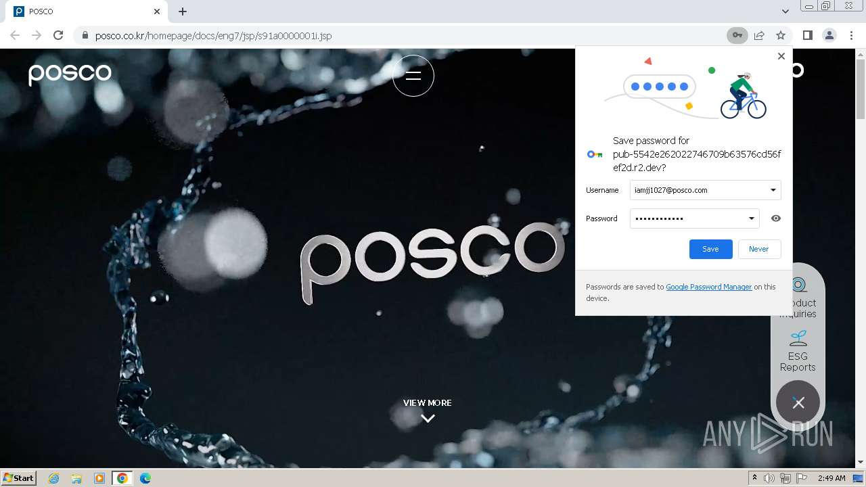Screen dimensions: 866x487
Task: Open a new tab
Action: point(183,11)
